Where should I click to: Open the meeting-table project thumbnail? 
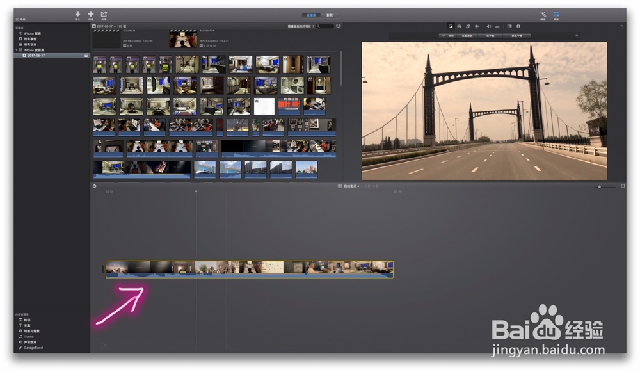tap(183, 39)
